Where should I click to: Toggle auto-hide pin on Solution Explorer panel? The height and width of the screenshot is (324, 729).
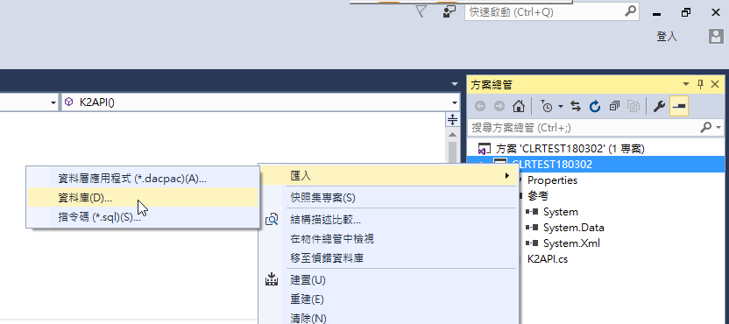(701, 84)
